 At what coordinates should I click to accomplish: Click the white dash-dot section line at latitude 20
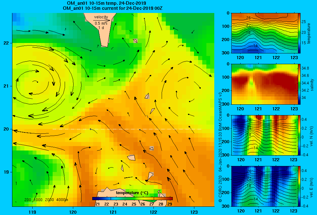click(x=127, y=129)
